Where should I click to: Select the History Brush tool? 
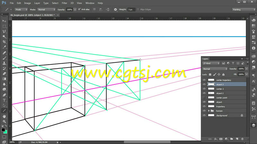[4, 68]
